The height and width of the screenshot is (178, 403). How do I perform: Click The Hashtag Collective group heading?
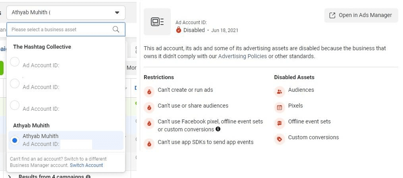pos(42,47)
